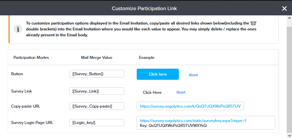Click the [[Survey_Button]] merge value field
The image size is (292, 138).
[x=96, y=74]
